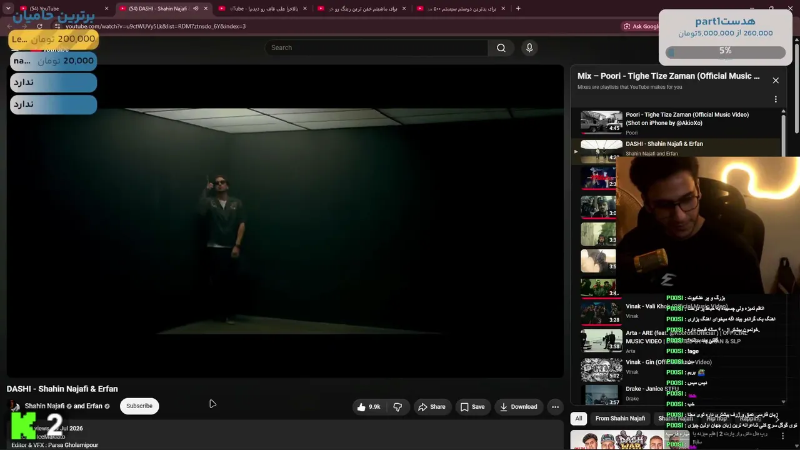Close the Mix playlist panel
The image size is (800, 450).
coord(776,80)
